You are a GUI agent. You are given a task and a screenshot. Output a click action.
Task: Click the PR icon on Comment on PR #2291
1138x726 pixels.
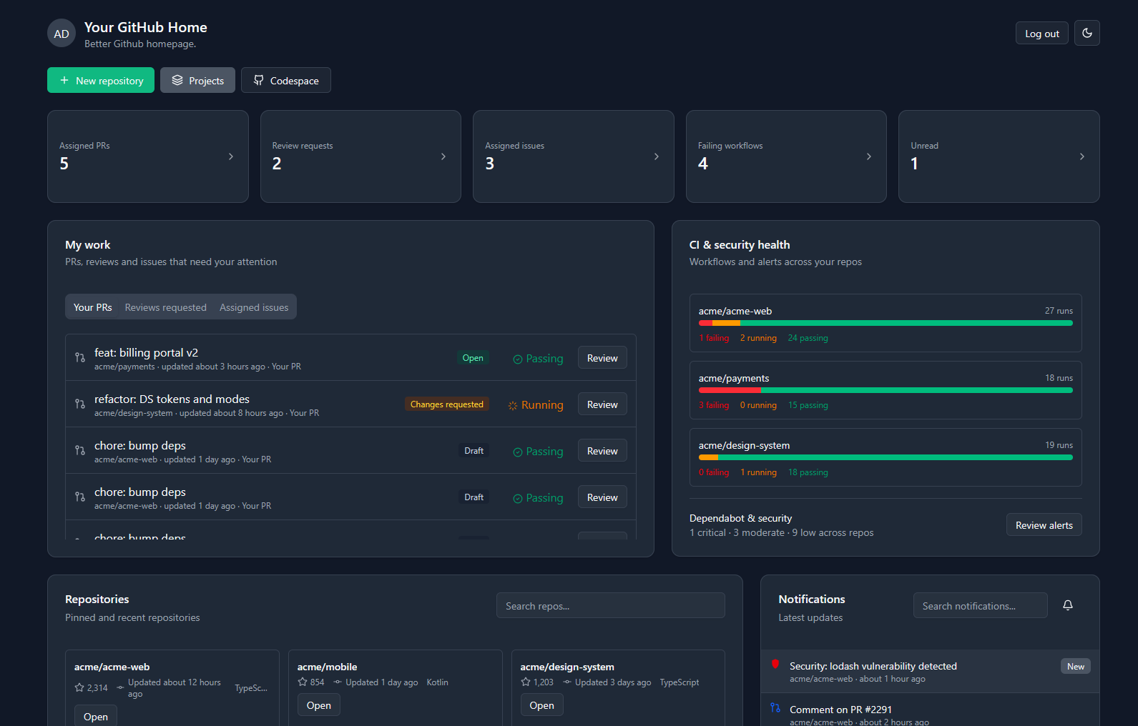(775, 708)
